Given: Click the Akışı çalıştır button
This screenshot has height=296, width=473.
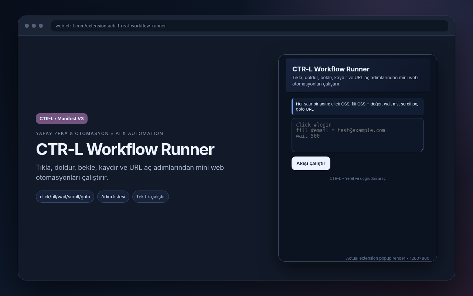Looking at the screenshot, I should tap(311, 163).
